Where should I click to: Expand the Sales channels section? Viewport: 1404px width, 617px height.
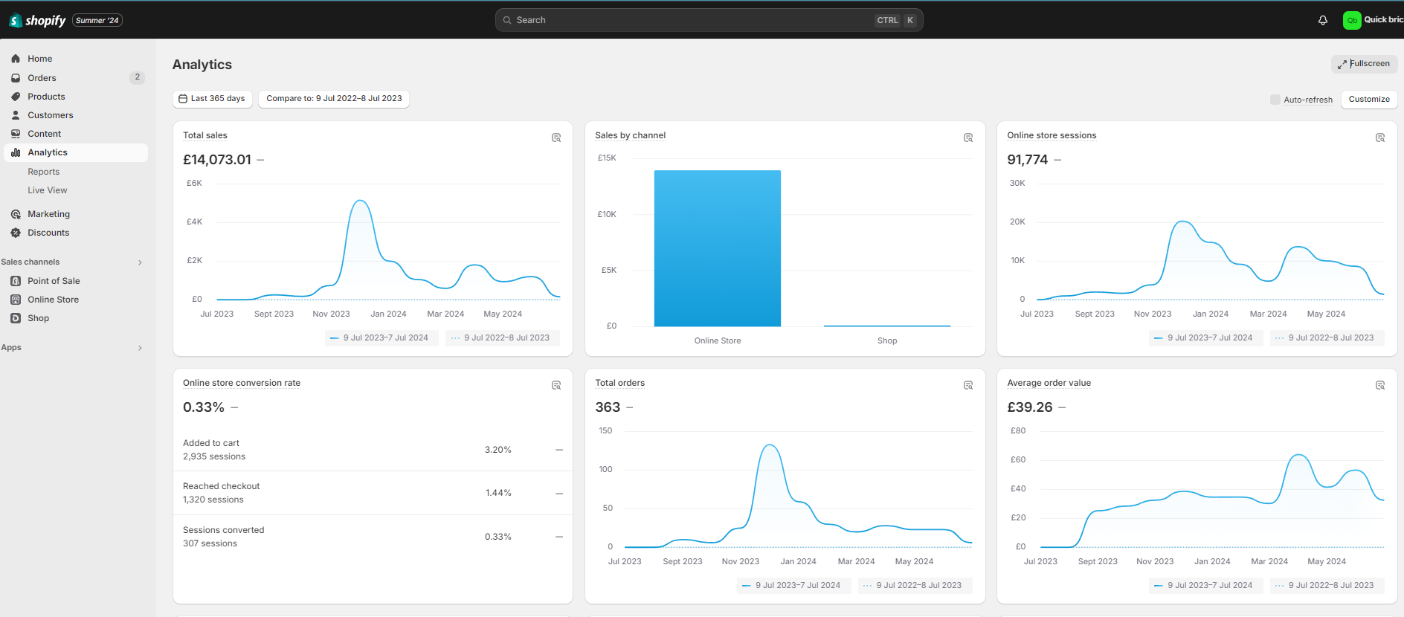[x=140, y=262]
